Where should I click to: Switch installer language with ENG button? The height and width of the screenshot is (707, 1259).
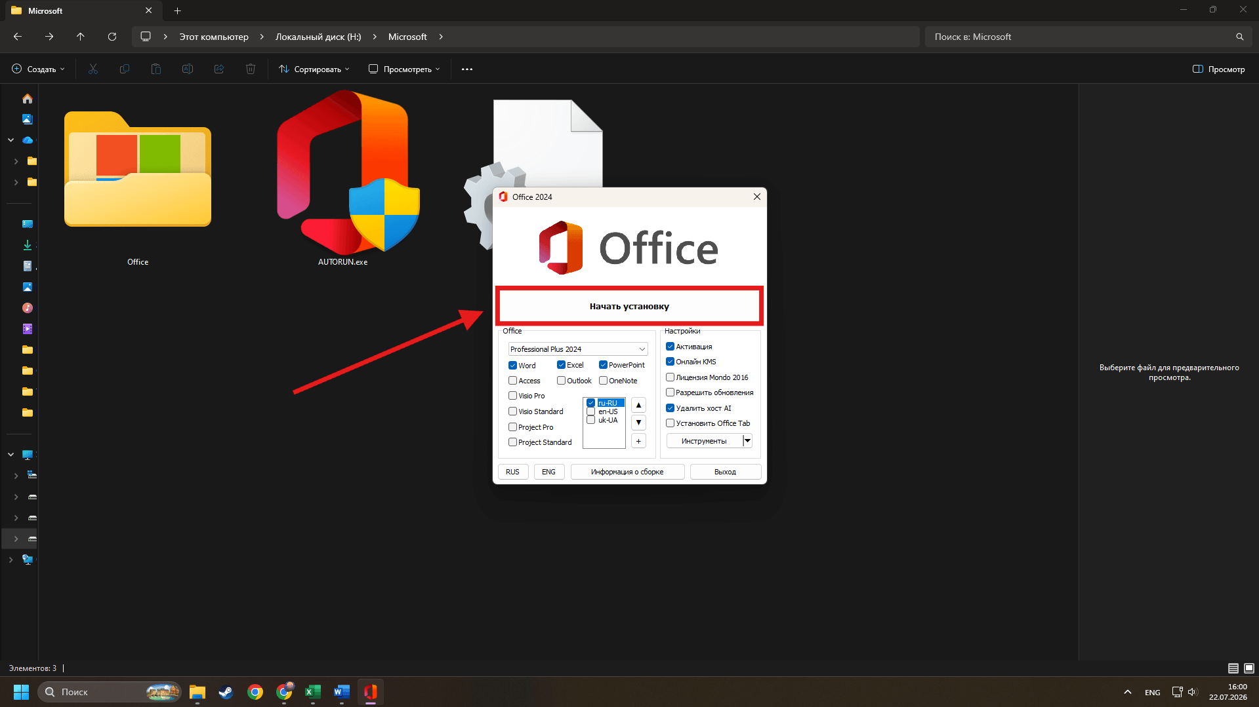(x=548, y=472)
